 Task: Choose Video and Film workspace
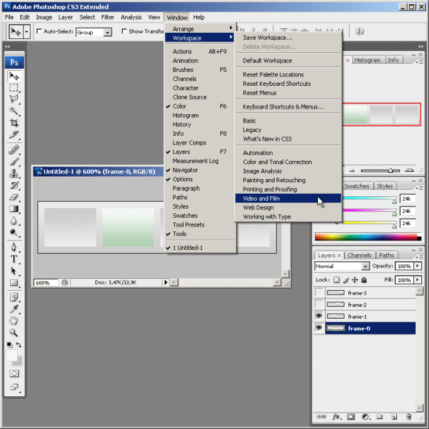(x=288, y=198)
